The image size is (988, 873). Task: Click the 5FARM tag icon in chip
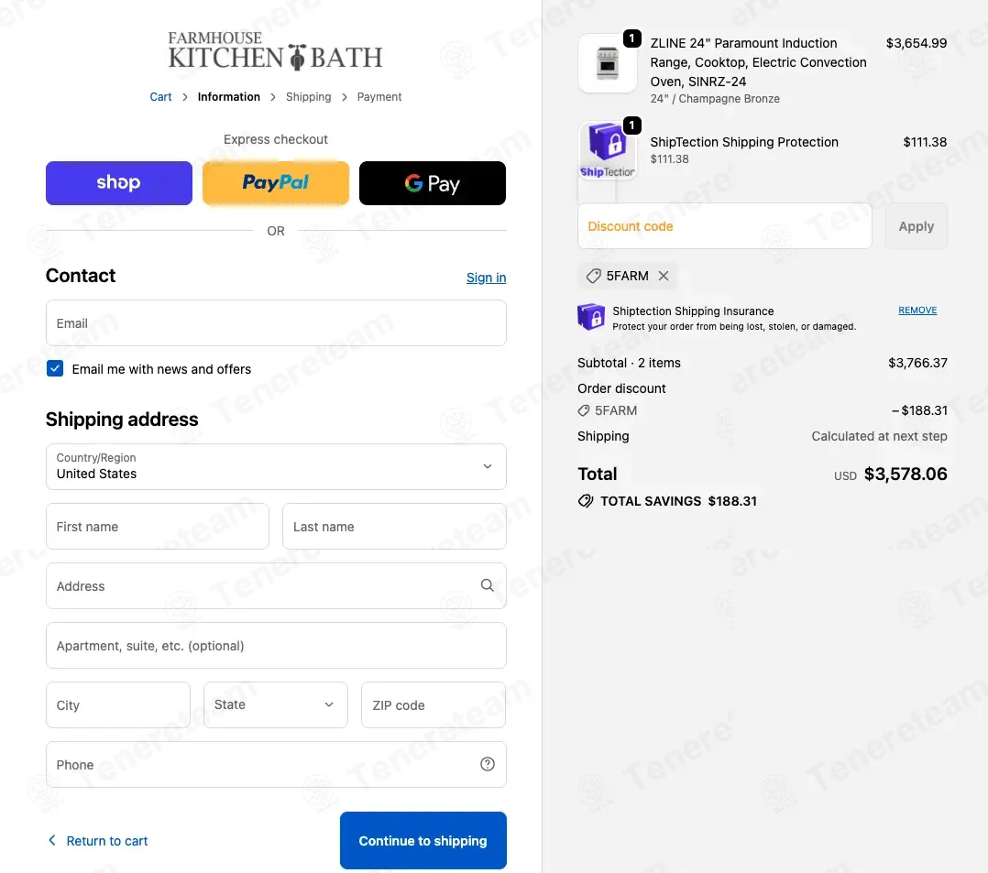click(x=593, y=277)
